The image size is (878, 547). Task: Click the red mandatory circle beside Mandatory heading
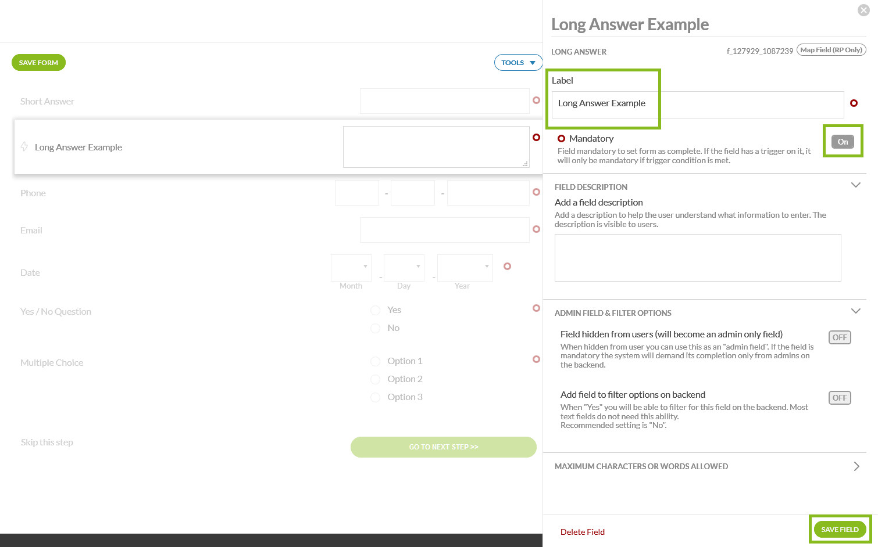[x=561, y=139]
